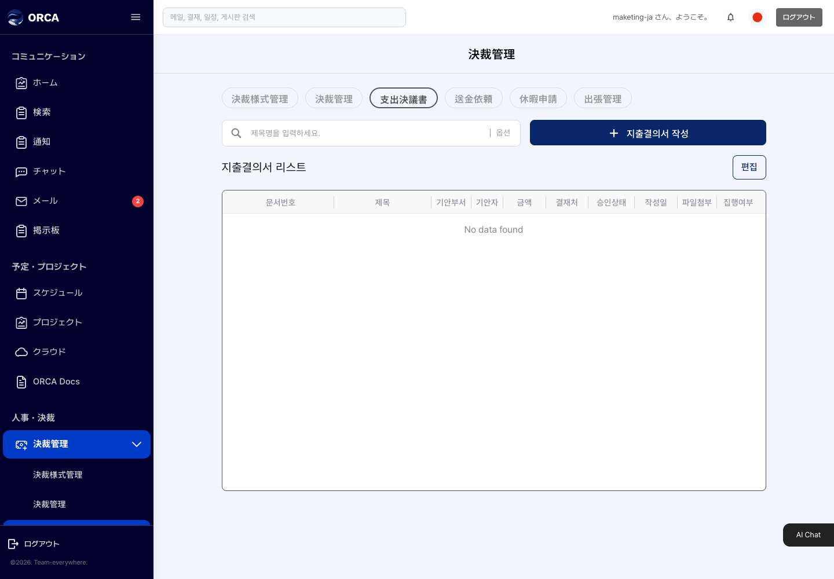Click the ORCA Docs document icon

coord(21,382)
